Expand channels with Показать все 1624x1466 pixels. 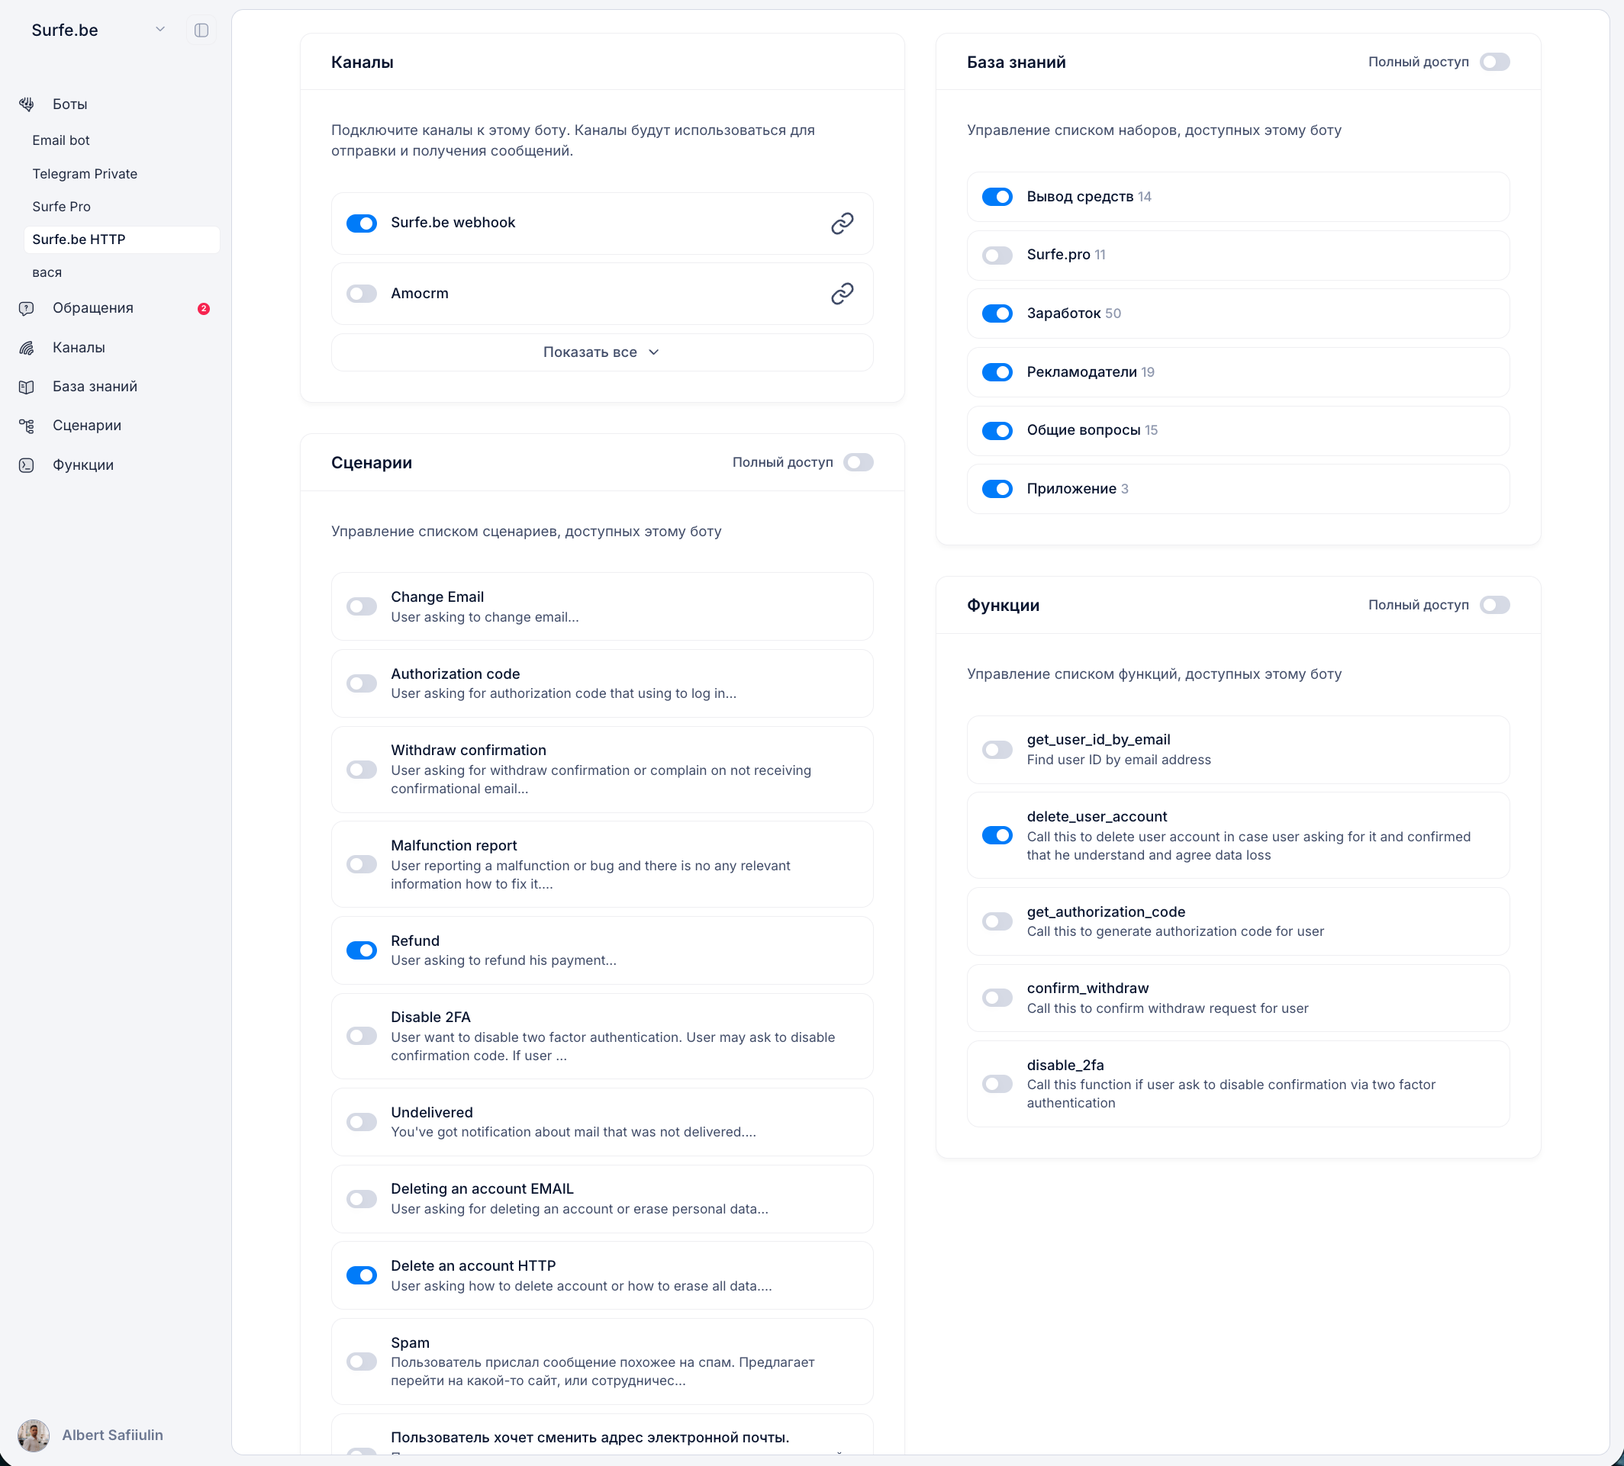click(601, 352)
